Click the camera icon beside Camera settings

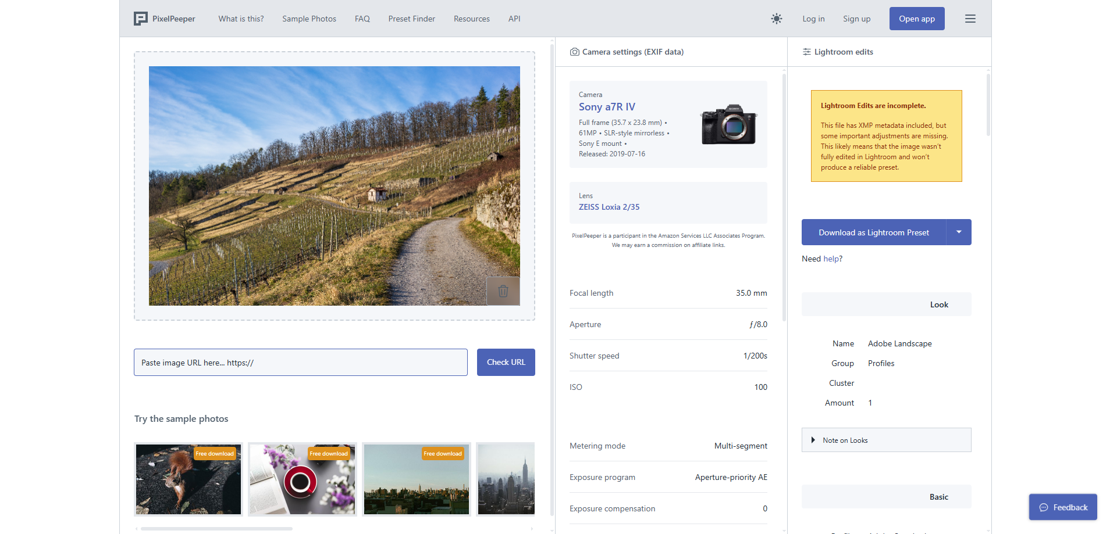tap(574, 52)
